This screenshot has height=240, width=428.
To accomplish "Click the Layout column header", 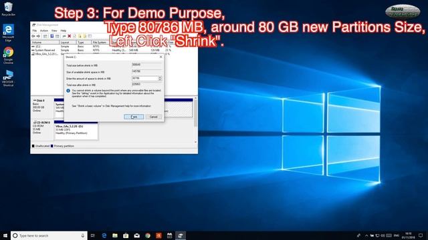I will tap(68, 43).
